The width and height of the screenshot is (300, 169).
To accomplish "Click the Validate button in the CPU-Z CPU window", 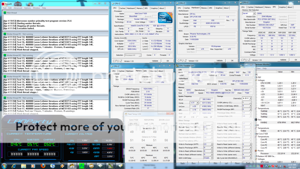I will coord(155,61).
